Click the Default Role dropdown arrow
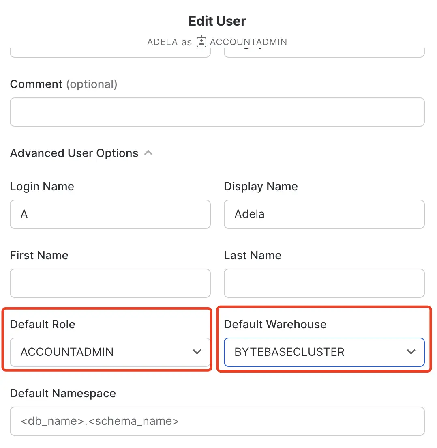The image size is (437, 448). [197, 352]
